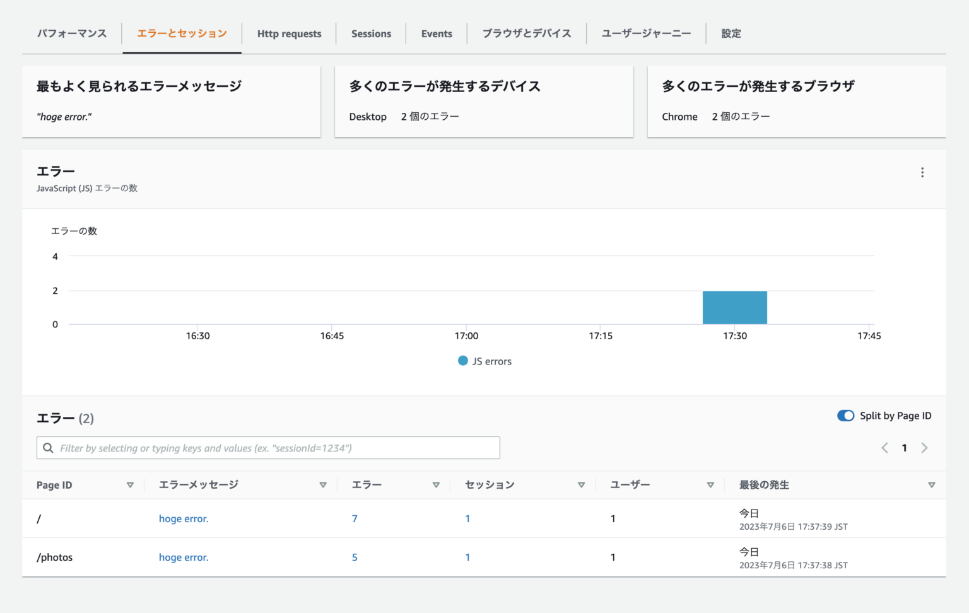Disable the Split by Page ID toggle
The width and height of the screenshot is (969, 613).
(845, 416)
